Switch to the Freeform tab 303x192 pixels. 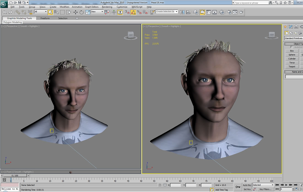pyautogui.click(x=45, y=18)
